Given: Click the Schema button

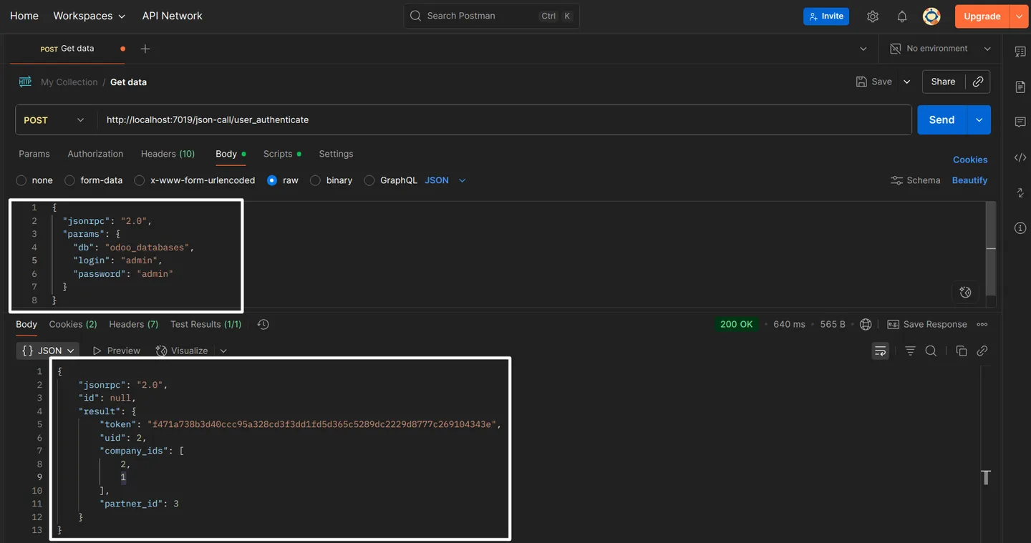Looking at the screenshot, I should 915,180.
